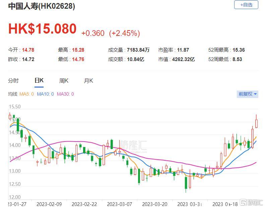Click the 市值 value 4262.32亿
Viewport: 265px width, 208px height.
[x=183, y=59]
